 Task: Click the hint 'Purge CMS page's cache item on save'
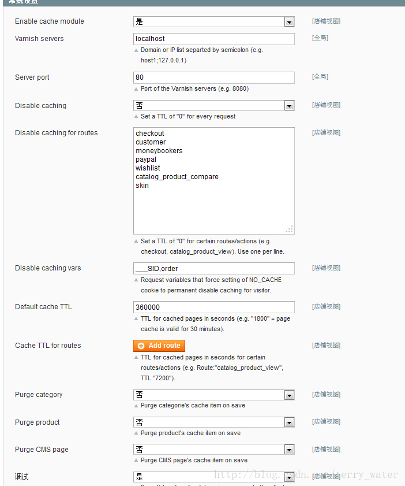point(194,460)
